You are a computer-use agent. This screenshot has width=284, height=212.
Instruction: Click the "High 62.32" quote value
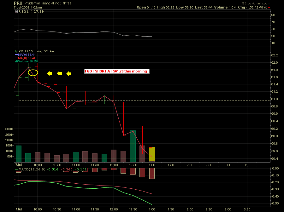pyautogui.click(x=166, y=8)
